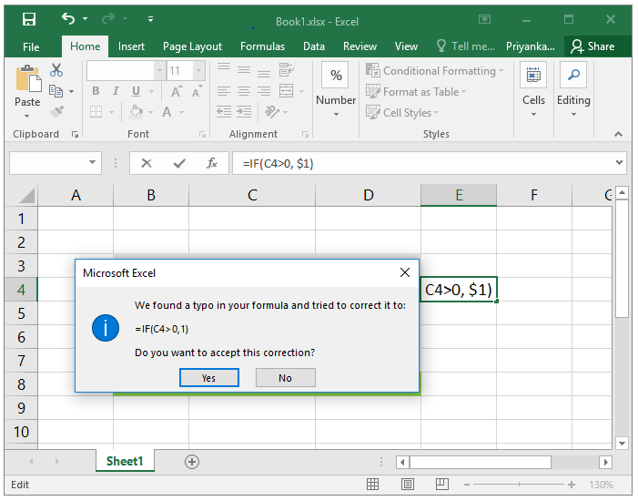The height and width of the screenshot is (501, 638).
Task: Open the Review tab
Action: tap(360, 46)
